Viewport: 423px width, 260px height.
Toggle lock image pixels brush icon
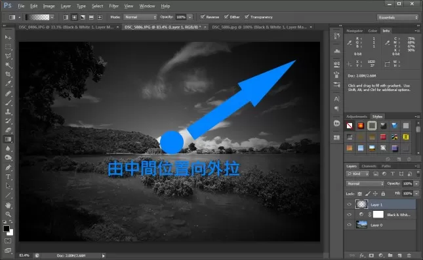368,194
